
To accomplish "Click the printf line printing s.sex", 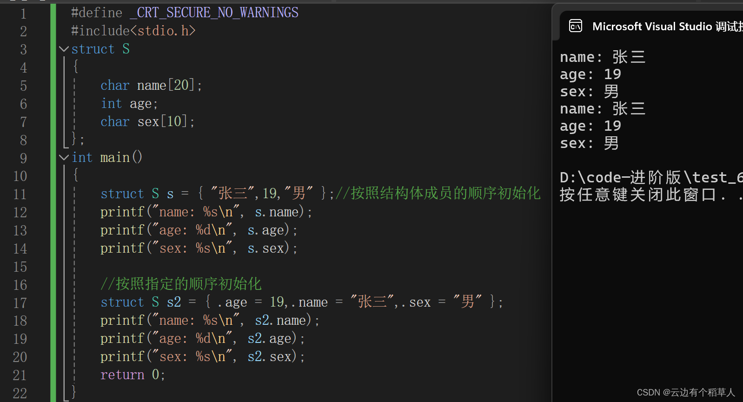I will (199, 248).
